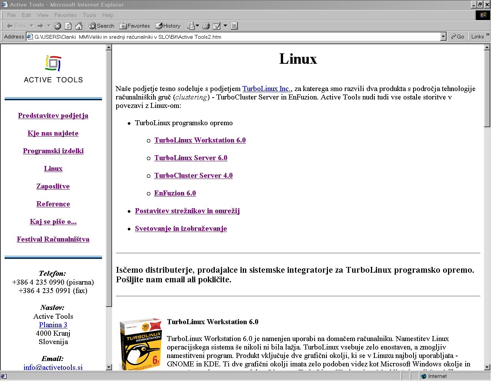The image size is (491, 381).
Task: Open the TurboLinux Inc. link
Action: click(267, 89)
